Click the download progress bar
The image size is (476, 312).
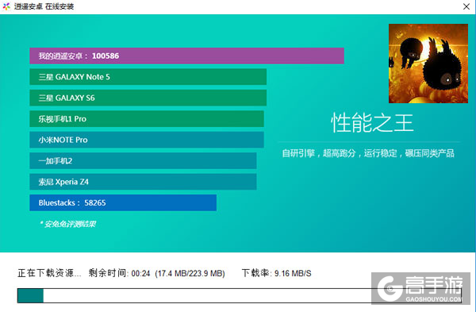point(240,295)
